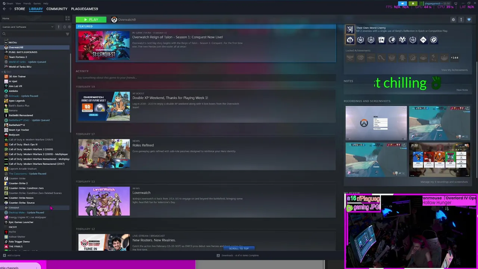
Task: Show the +144 more locked achievements
Action: (x=454, y=58)
